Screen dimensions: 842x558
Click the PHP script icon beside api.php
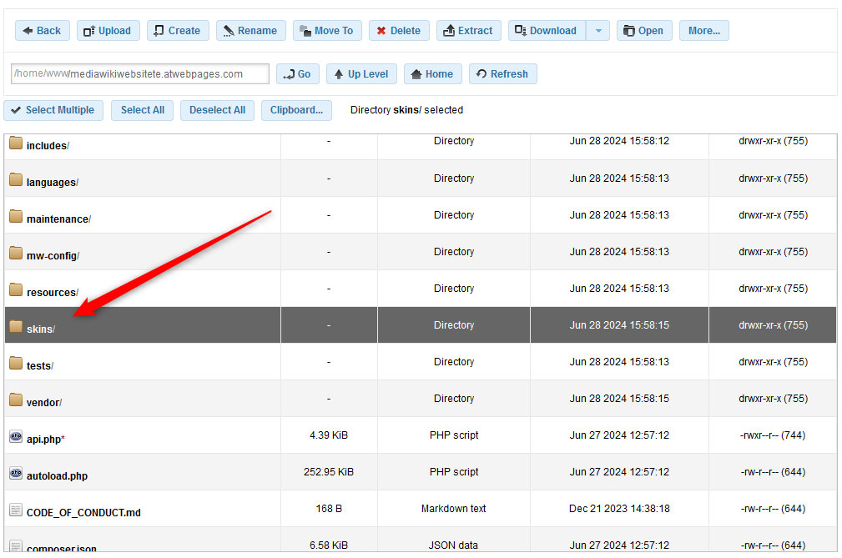(16, 435)
